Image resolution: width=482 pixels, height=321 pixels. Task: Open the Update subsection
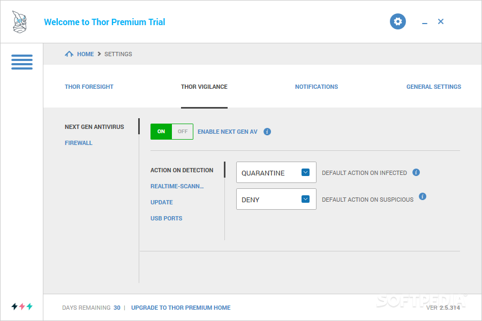coord(162,202)
